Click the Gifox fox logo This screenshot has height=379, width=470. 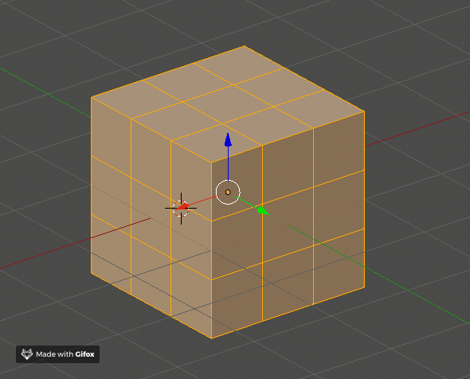[27, 354]
